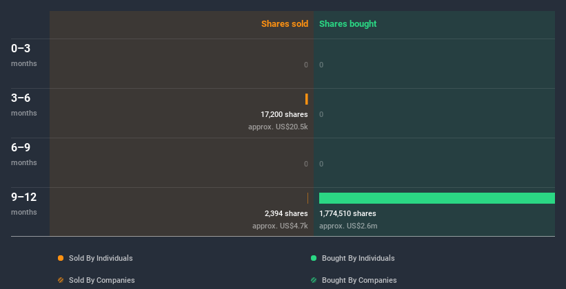Click the approx. US$2.6m label
Screen dimensions: 566x289
348,226
